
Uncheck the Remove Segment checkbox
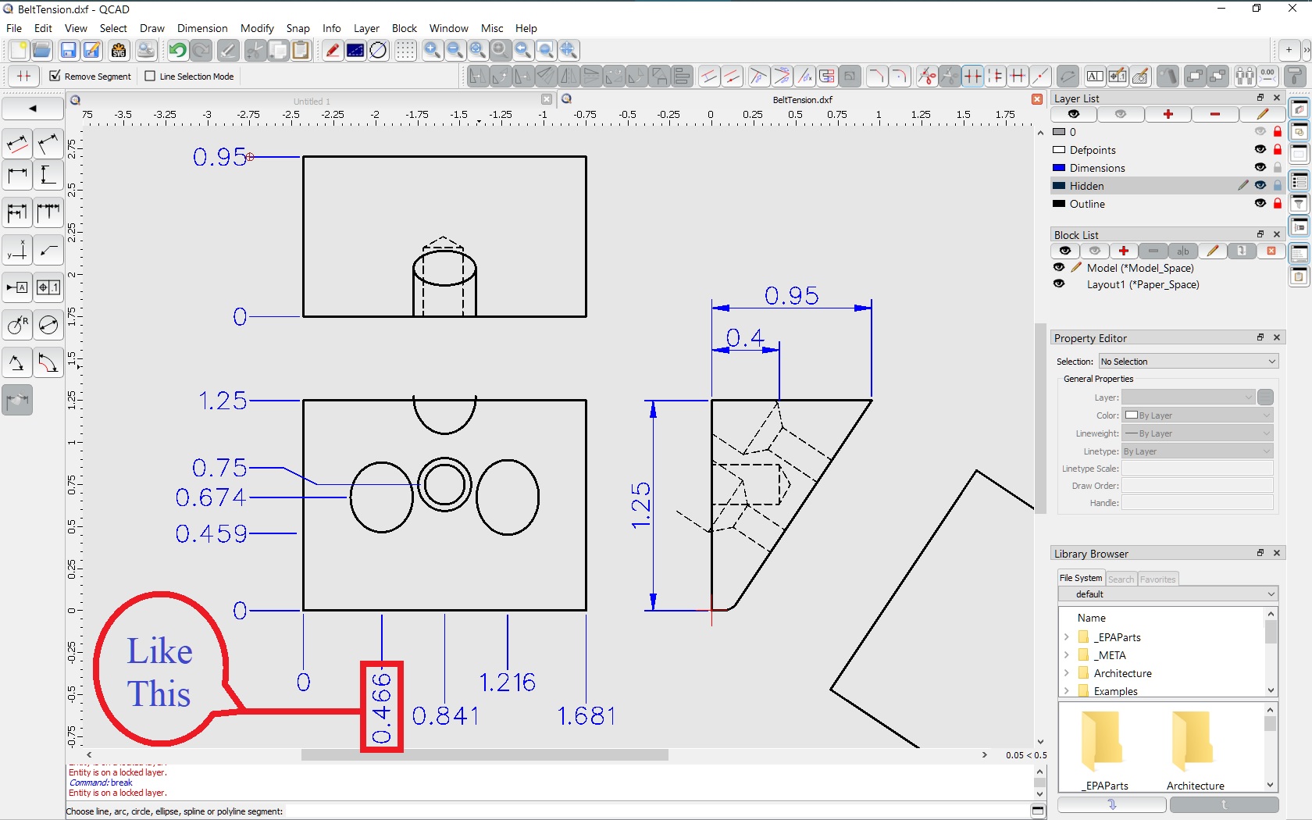(55, 76)
